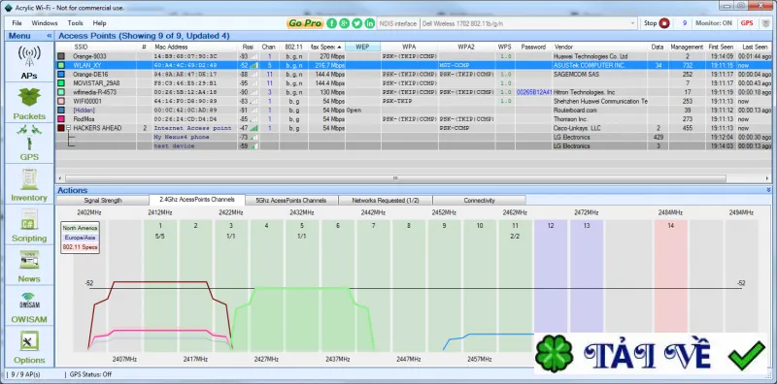
Task: Select the My Nexus4 phone client row
Action: coord(414,137)
